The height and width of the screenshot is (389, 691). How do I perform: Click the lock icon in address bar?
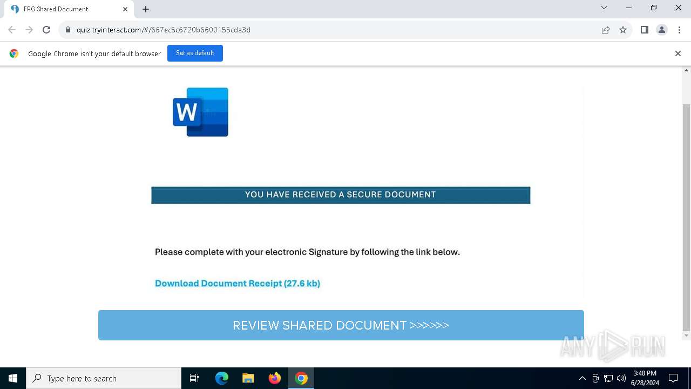tap(68, 30)
